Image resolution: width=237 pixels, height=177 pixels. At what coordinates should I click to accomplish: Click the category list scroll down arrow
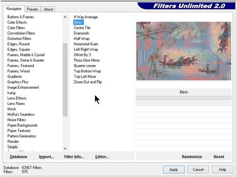point(65,148)
